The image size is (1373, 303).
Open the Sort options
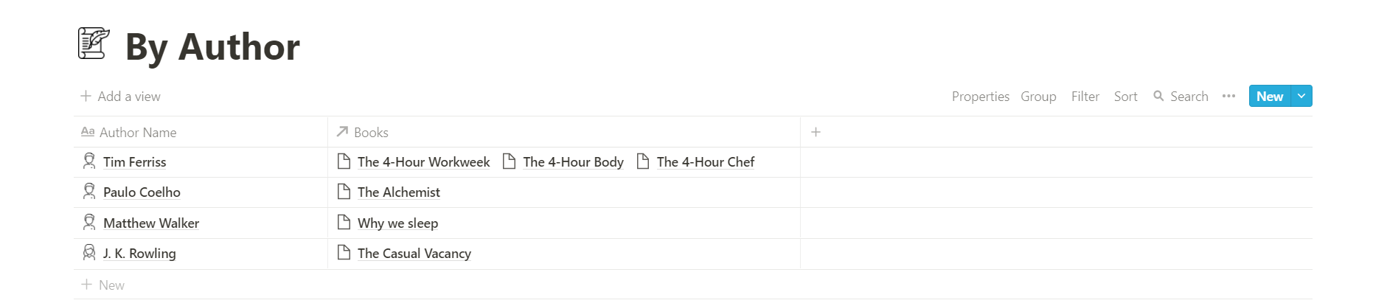click(1125, 97)
